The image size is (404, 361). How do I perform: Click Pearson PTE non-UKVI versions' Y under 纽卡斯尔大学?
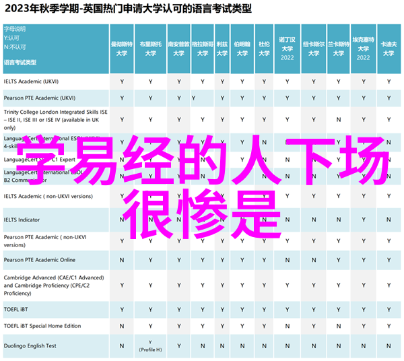coord(314,241)
